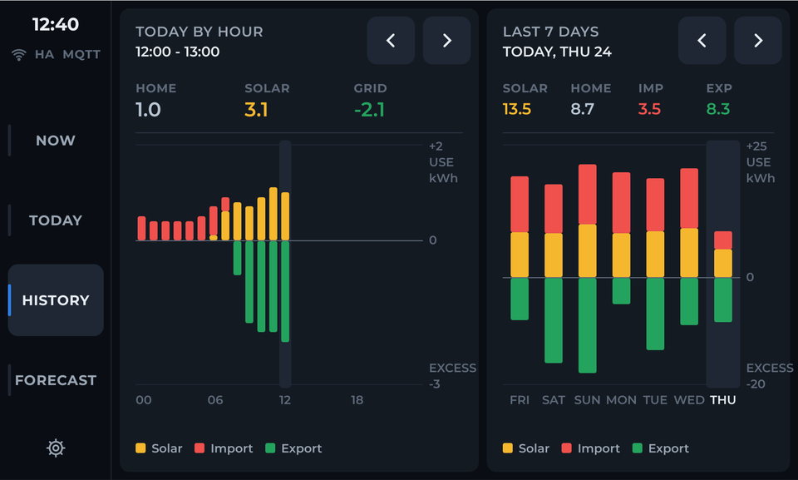
Task: Select the TUE bar in the 7-day chart
Action: click(656, 264)
